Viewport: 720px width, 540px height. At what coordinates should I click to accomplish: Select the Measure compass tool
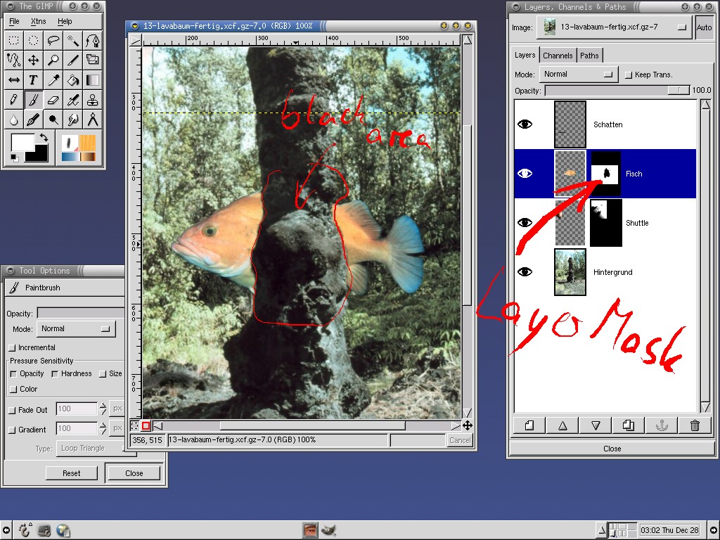pos(92,119)
